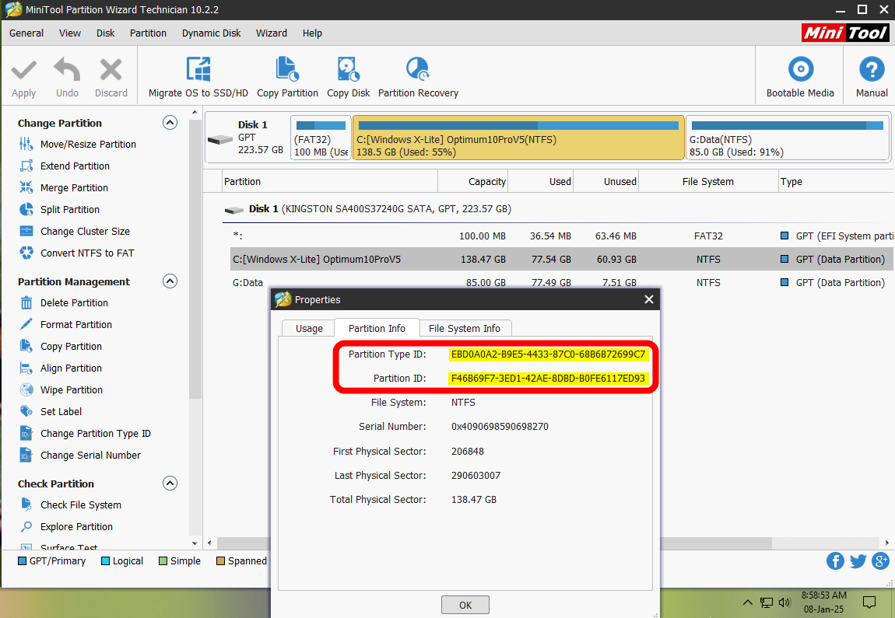Click the Discard X icon

click(111, 70)
